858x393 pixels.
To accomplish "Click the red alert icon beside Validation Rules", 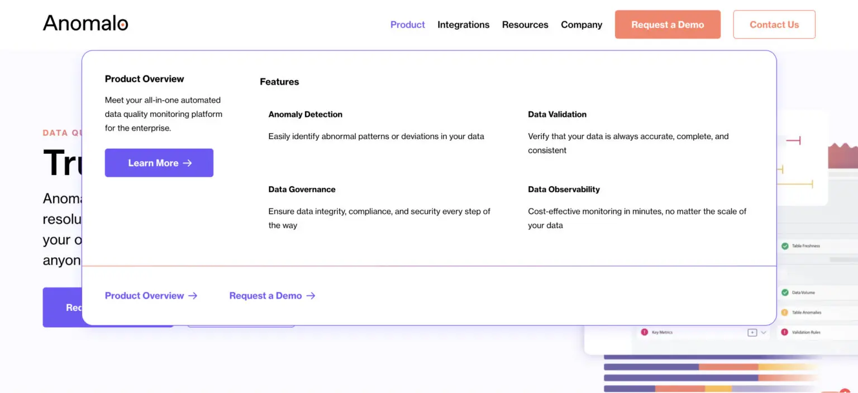I will point(785,332).
